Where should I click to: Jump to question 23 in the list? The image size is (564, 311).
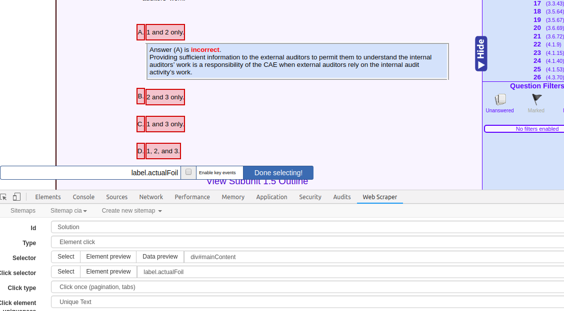point(537,53)
